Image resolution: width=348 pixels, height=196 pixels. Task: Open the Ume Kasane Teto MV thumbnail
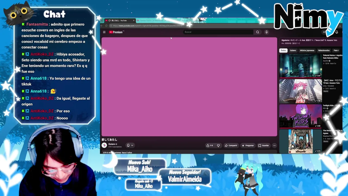tap(300, 91)
